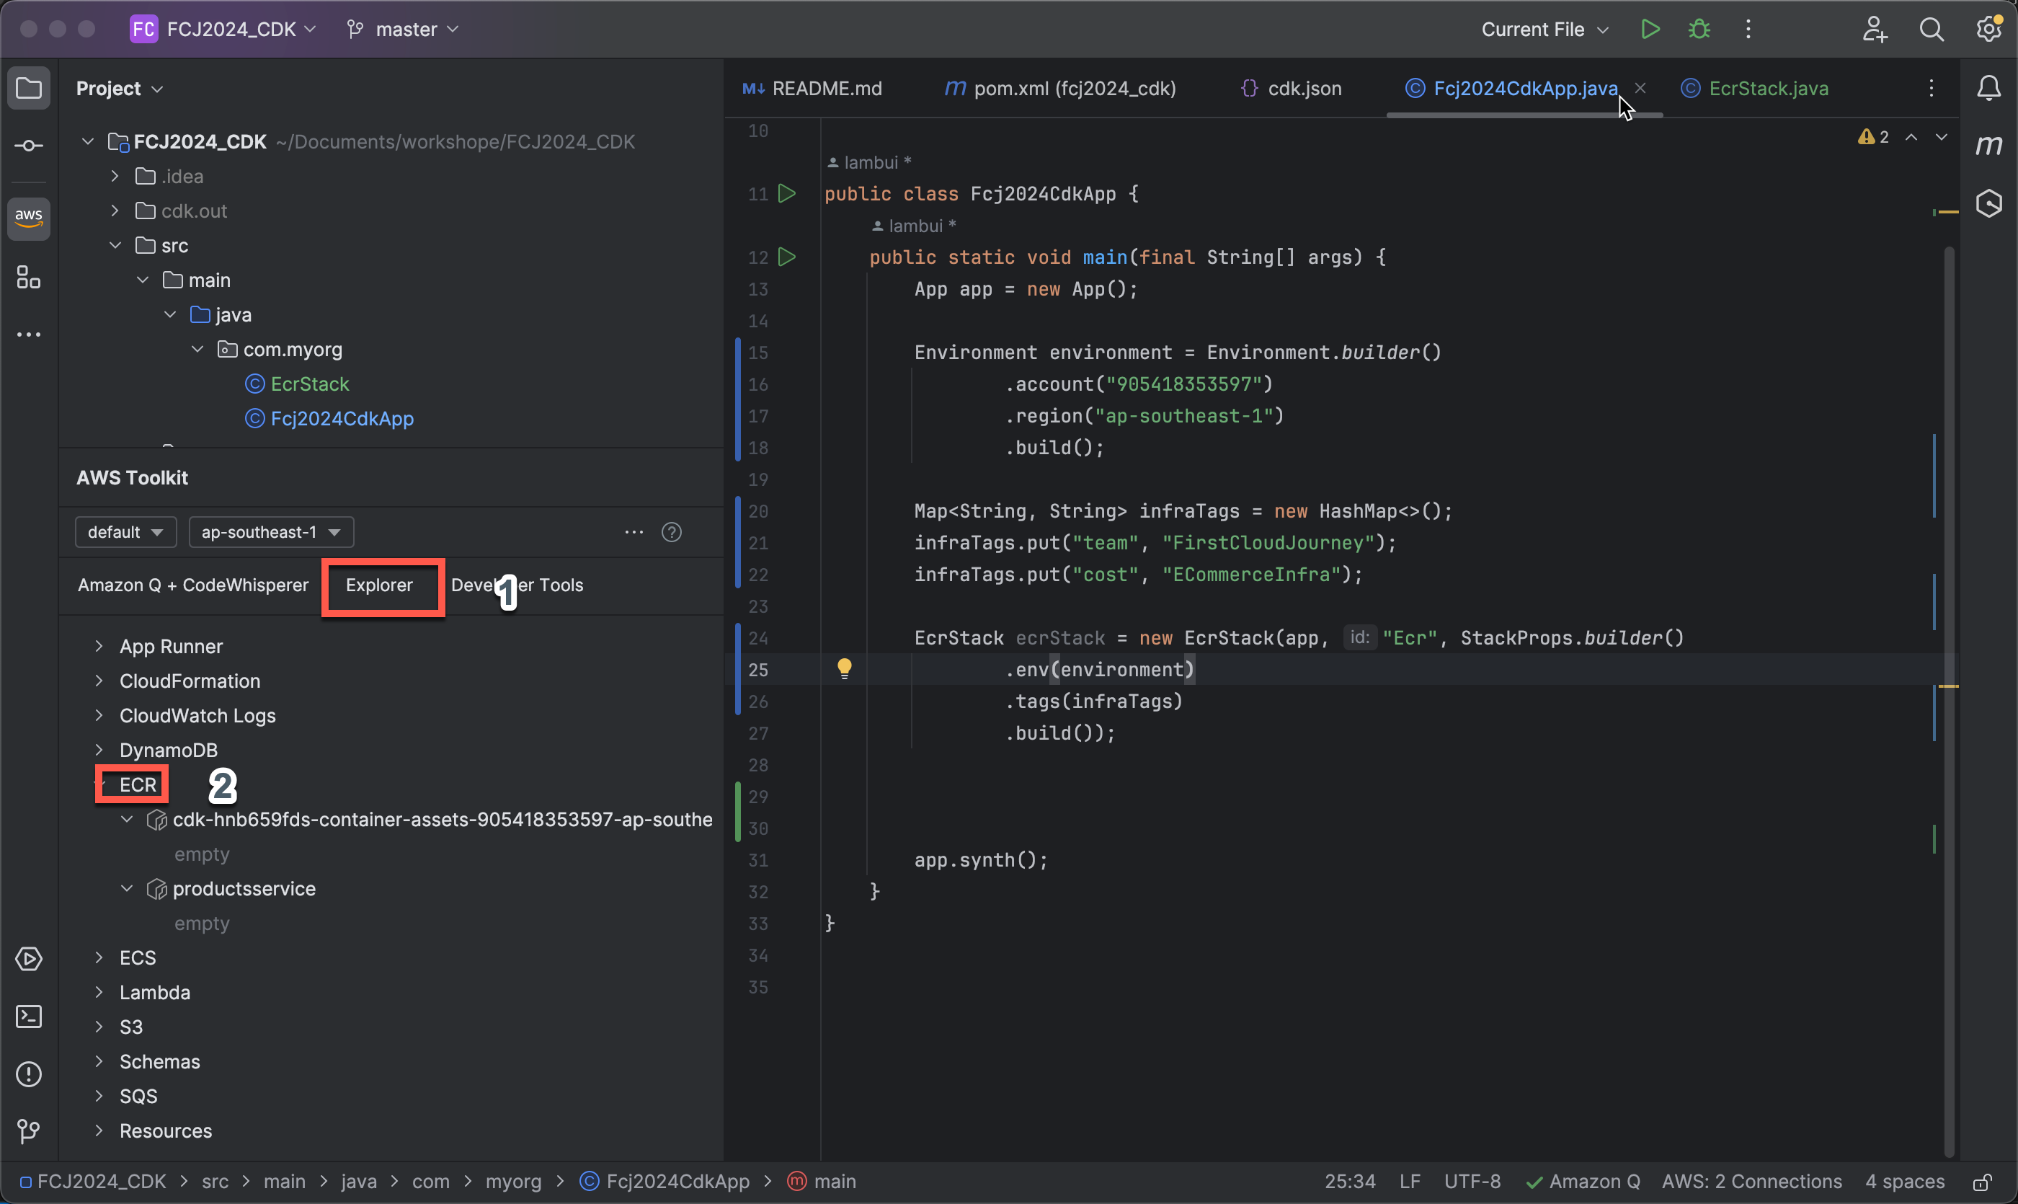Open the Notifications bell icon

1988,88
